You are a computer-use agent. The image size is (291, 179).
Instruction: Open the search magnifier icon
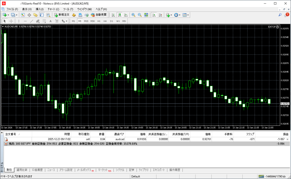tap(280, 15)
